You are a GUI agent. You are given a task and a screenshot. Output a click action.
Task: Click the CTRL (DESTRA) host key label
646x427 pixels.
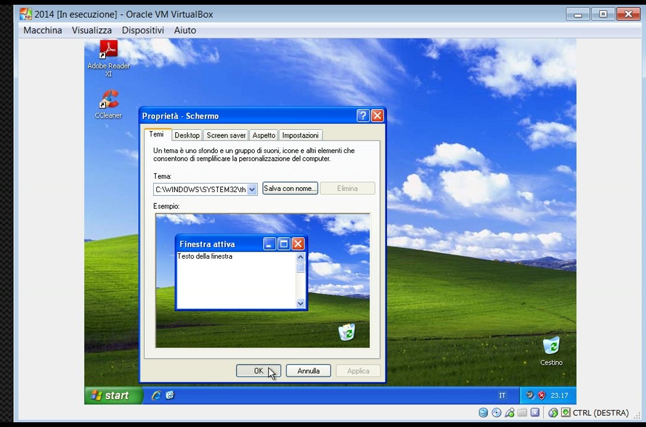pyautogui.click(x=600, y=413)
